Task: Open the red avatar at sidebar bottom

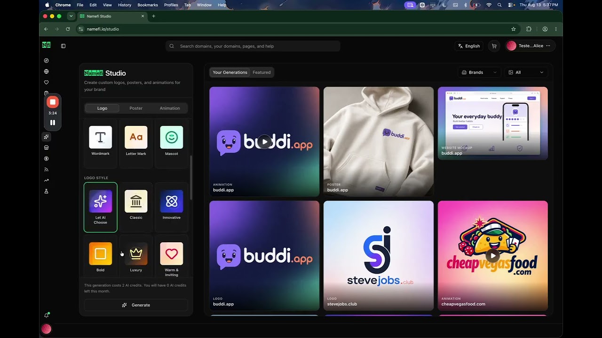Action: point(46,329)
